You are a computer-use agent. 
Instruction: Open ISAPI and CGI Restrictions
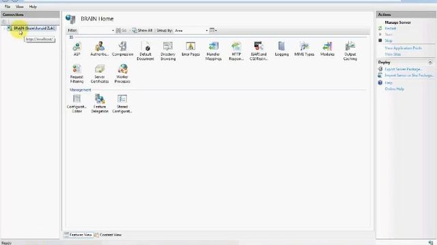pyautogui.click(x=259, y=51)
